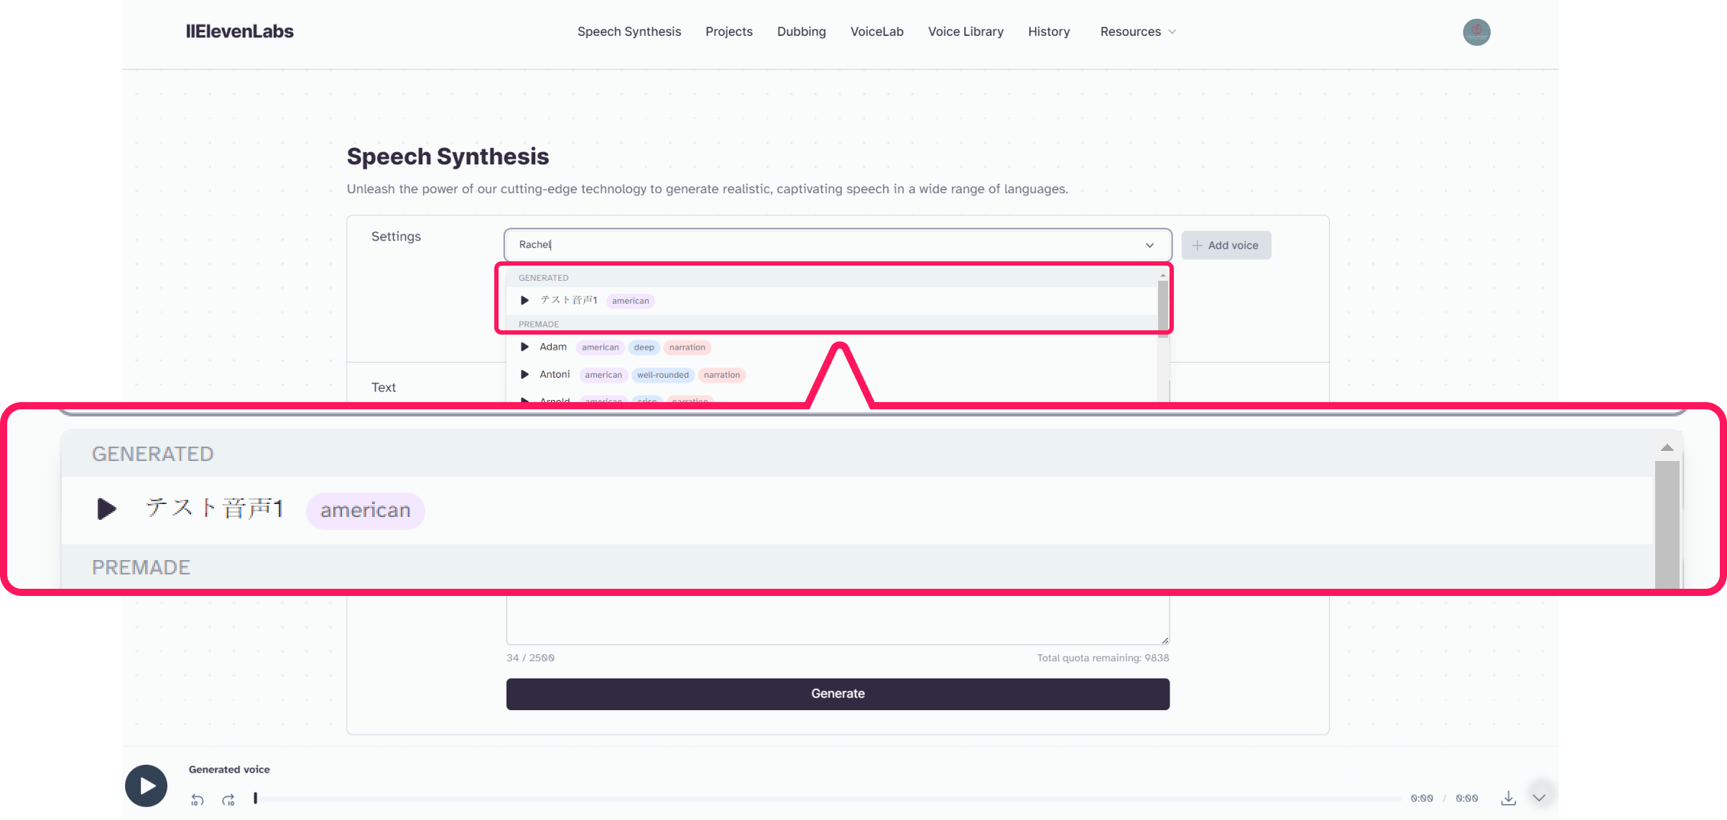Toggle the voice selection dropdown arrow
1727x820 pixels.
[x=1149, y=245]
